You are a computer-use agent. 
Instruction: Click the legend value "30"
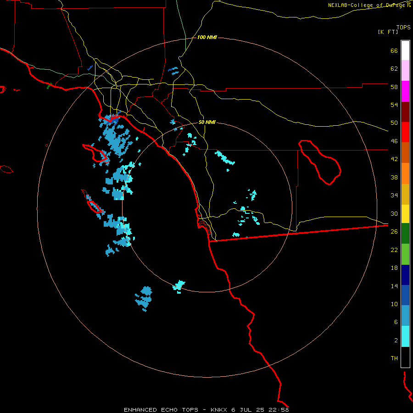tap(394, 213)
